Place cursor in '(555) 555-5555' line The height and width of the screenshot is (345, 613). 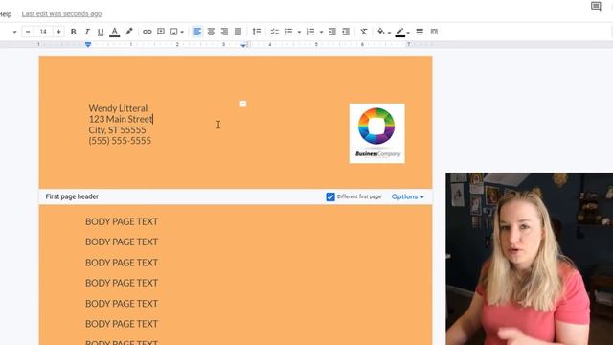120,141
